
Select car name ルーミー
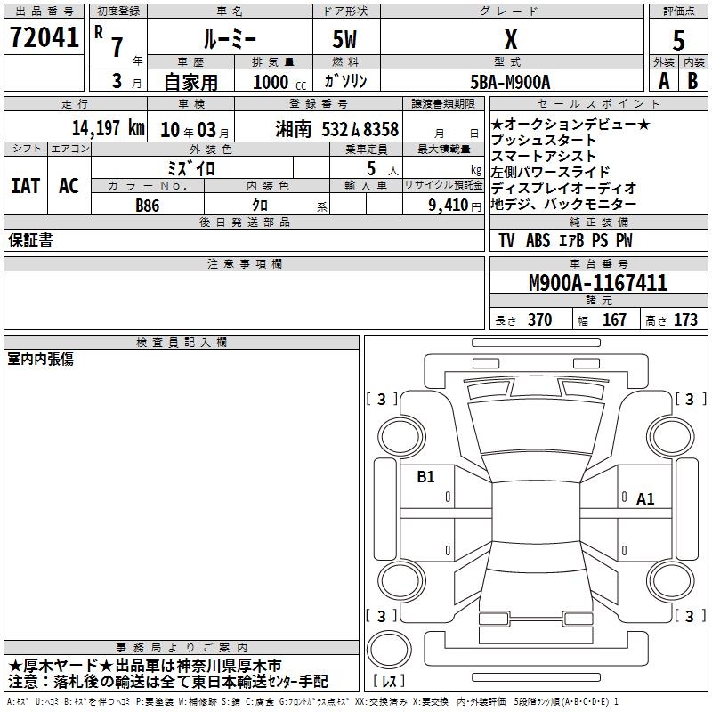coord(230,39)
